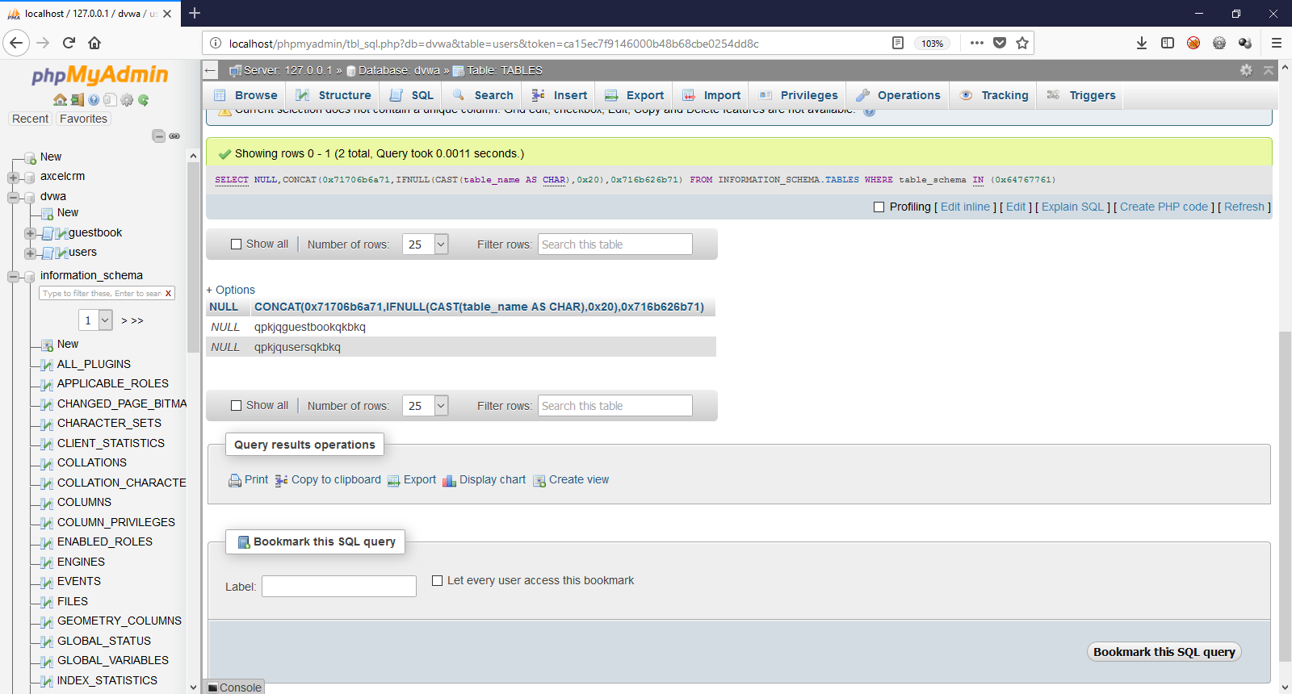Screen dimensions: 1292x694
Task: Enable the Profiling checkbox
Action: [879, 207]
